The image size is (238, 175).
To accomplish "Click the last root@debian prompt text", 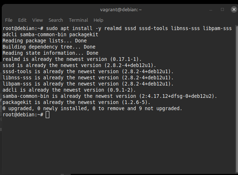I will (x=22, y=115).
